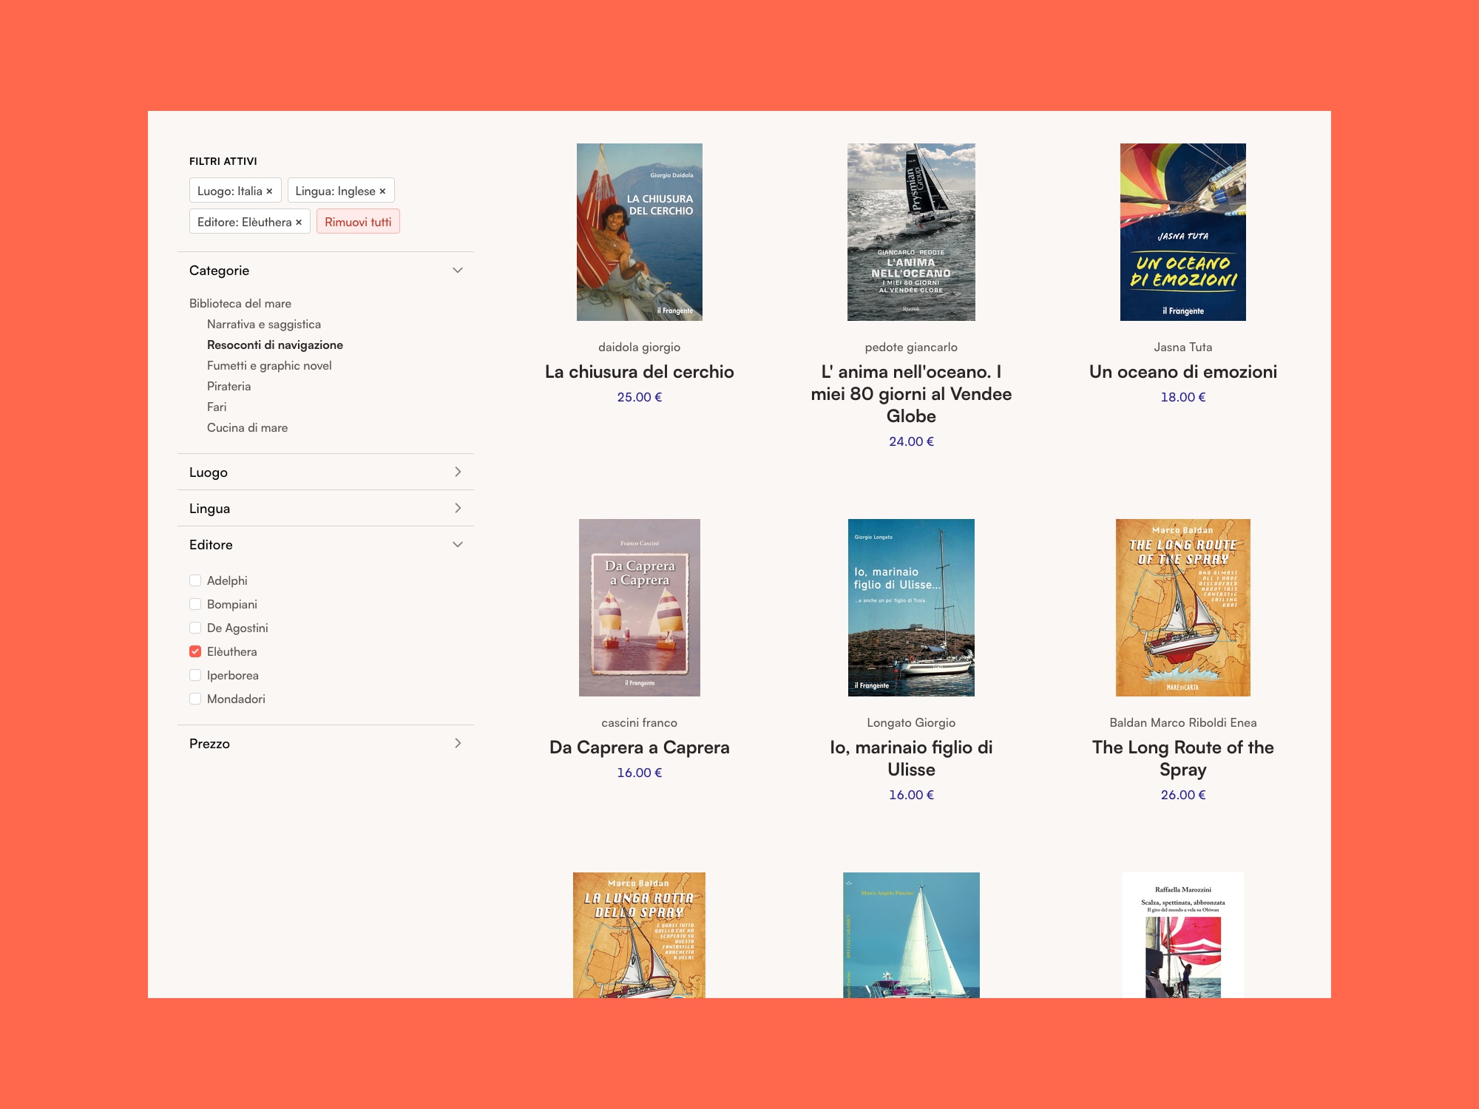The width and height of the screenshot is (1479, 1109).
Task: Select the Mondadori publisher checkbox
Action: [195, 699]
